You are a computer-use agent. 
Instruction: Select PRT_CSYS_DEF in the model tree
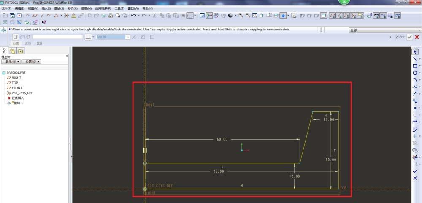[22, 93]
